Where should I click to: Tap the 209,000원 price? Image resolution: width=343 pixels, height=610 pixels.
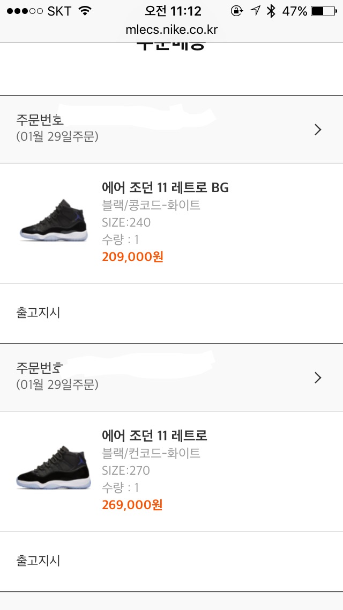[x=132, y=257]
